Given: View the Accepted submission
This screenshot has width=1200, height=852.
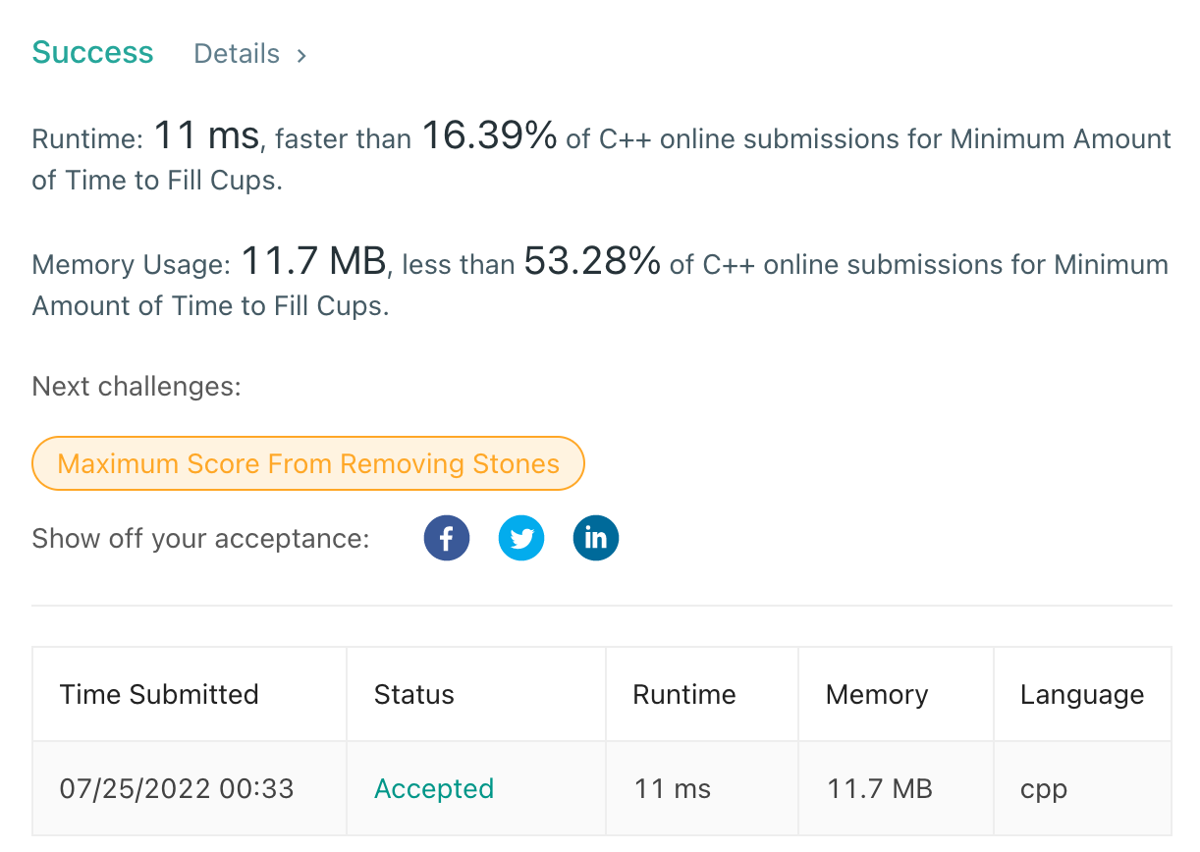Looking at the screenshot, I should tap(434, 788).
